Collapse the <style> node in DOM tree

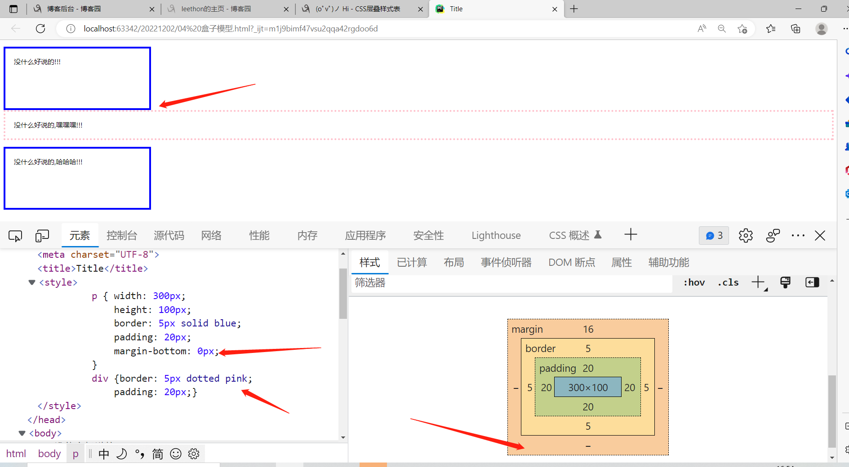pos(32,282)
